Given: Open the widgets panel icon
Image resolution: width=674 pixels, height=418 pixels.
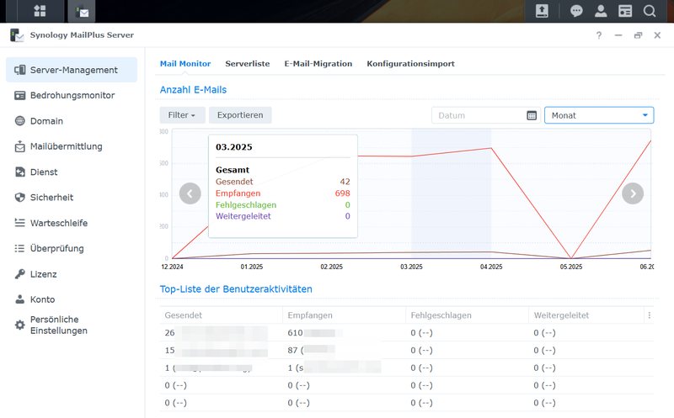Looking at the screenshot, I should (625, 11).
